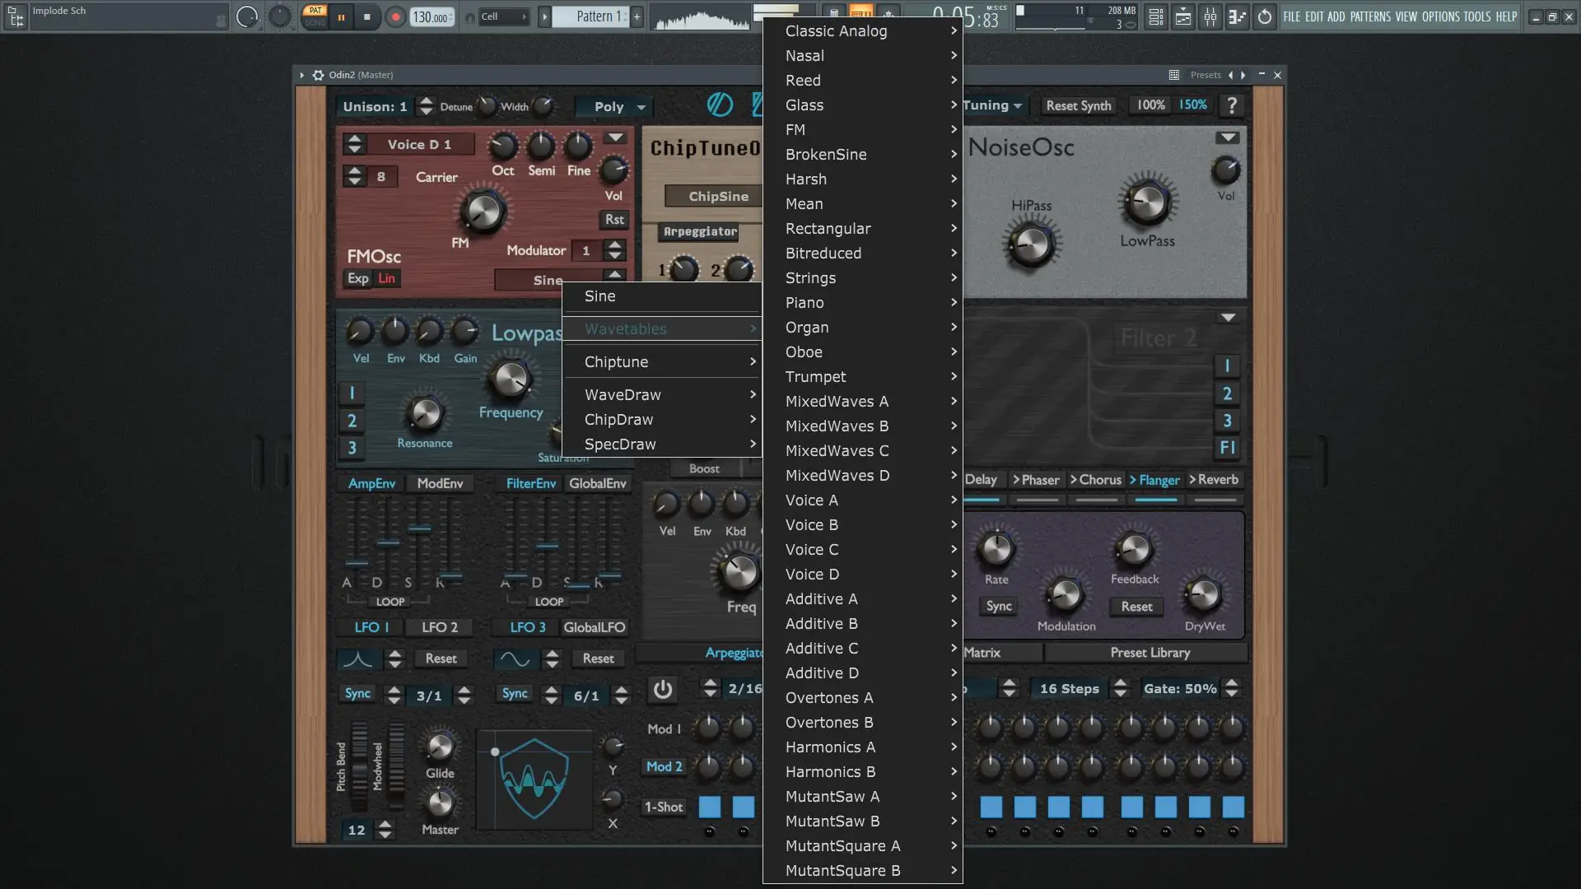The width and height of the screenshot is (1581, 889).
Task: Open the Preset Library panel
Action: 1150,652
